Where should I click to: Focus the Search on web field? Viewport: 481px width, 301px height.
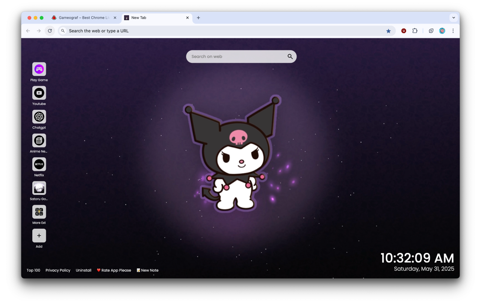[x=241, y=56]
